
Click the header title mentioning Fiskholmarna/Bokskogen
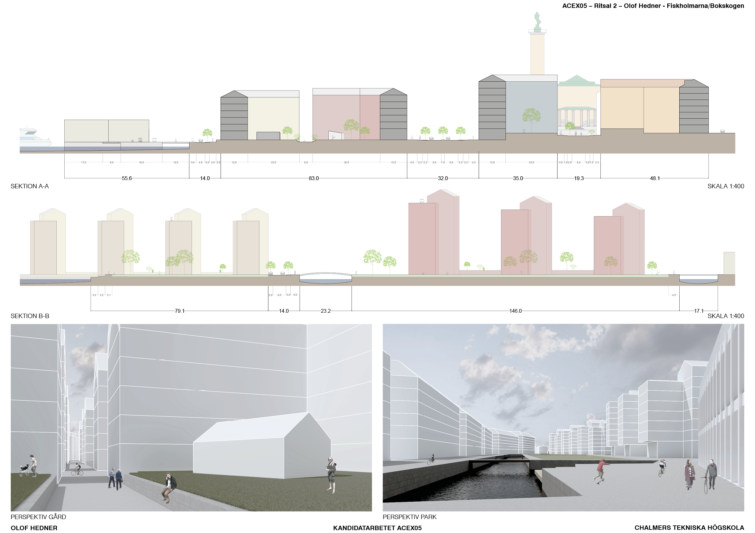[x=653, y=6]
